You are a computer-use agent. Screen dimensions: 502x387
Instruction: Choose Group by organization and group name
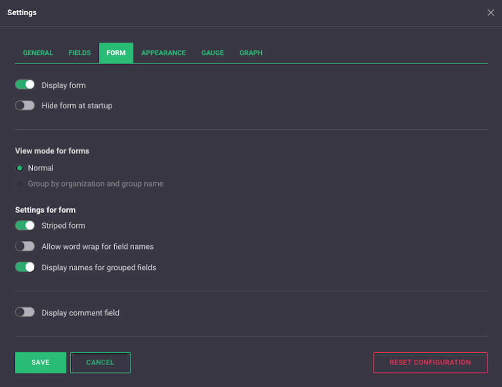(19, 184)
